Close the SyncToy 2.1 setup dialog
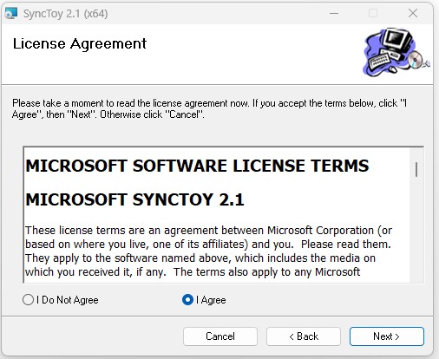Viewport: 439px width, 359px height. [x=413, y=13]
